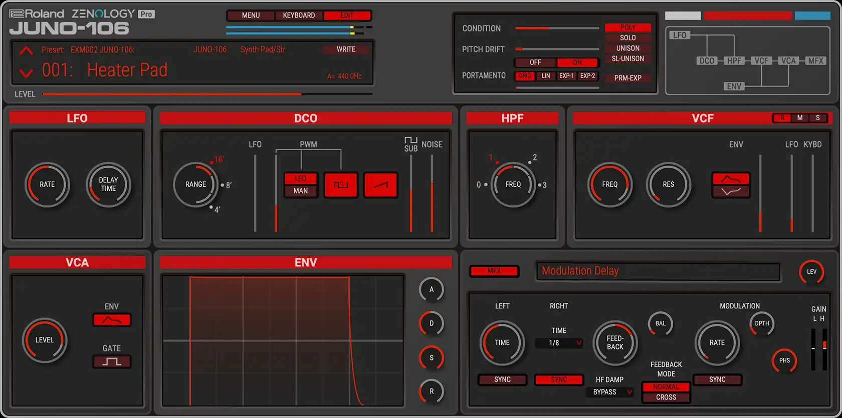
Task: Toggle the DCO sawtooth waveform button
Action: coord(381,185)
